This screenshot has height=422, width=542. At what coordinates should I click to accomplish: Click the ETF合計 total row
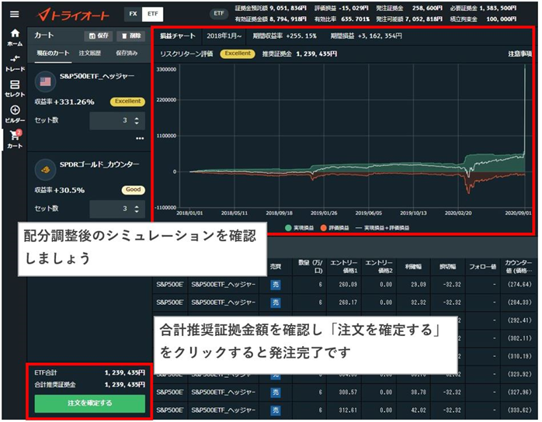pyautogui.click(x=90, y=373)
